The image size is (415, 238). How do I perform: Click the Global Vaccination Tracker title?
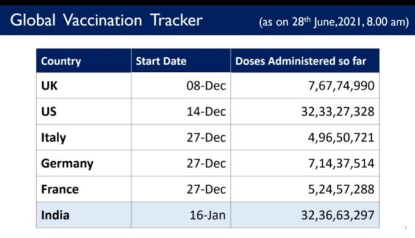pyautogui.click(x=106, y=20)
